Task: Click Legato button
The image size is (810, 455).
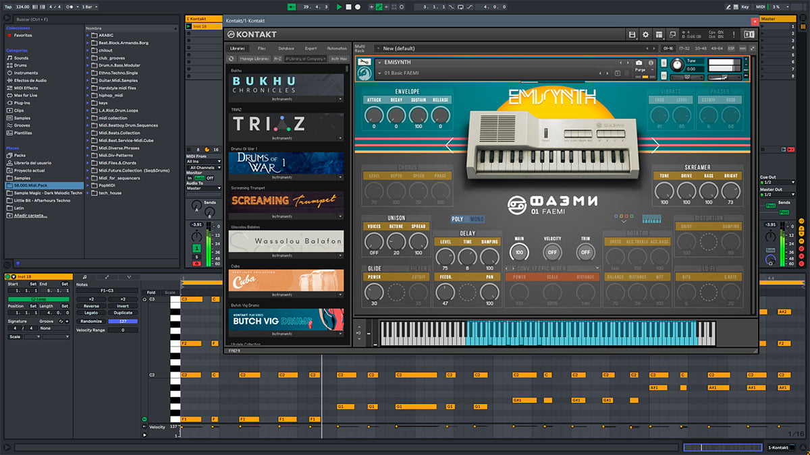Action: pos(91,313)
